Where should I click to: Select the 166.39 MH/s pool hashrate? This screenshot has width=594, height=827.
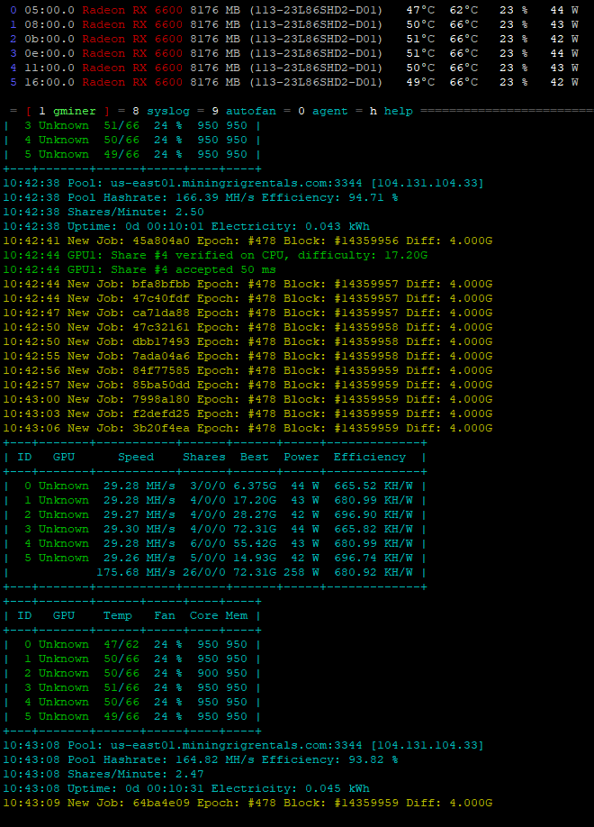click(x=211, y=197)
